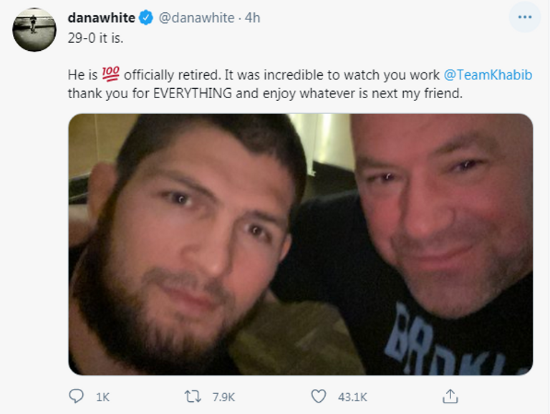Click the blue verified badge
This screenshot has height=414, width=550.
tap(146, 18)
